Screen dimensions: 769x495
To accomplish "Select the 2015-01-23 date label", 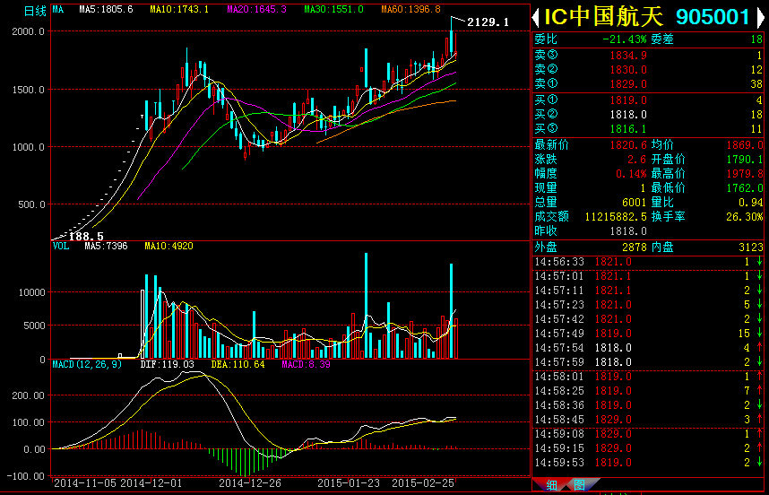I will pos(349,483).
